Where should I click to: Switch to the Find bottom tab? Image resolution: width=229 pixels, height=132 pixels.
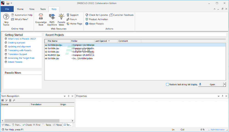point(37,125)
